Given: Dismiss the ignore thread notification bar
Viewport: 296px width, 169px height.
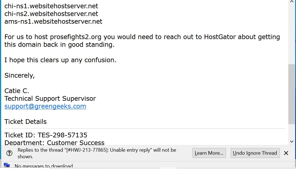Looking at the screenshot, I should 286,153.
